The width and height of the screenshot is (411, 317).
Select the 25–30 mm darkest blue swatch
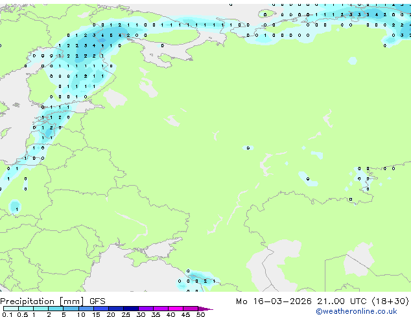click(131, 309)
